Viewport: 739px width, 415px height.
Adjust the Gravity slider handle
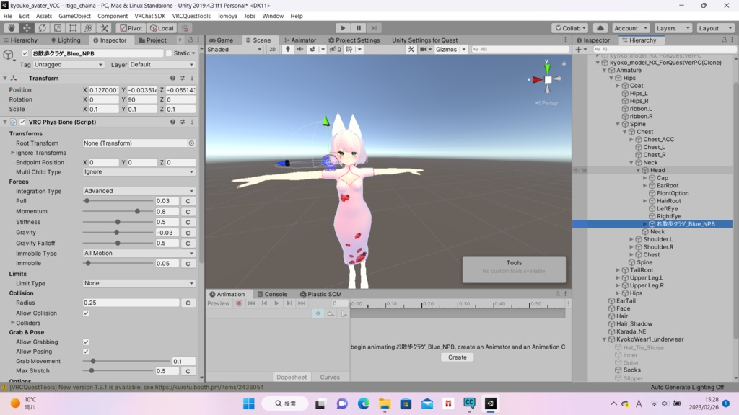coord(117,232)
